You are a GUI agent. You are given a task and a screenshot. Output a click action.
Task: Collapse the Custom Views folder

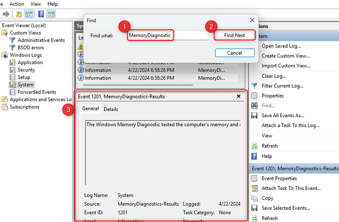(25, 33)
